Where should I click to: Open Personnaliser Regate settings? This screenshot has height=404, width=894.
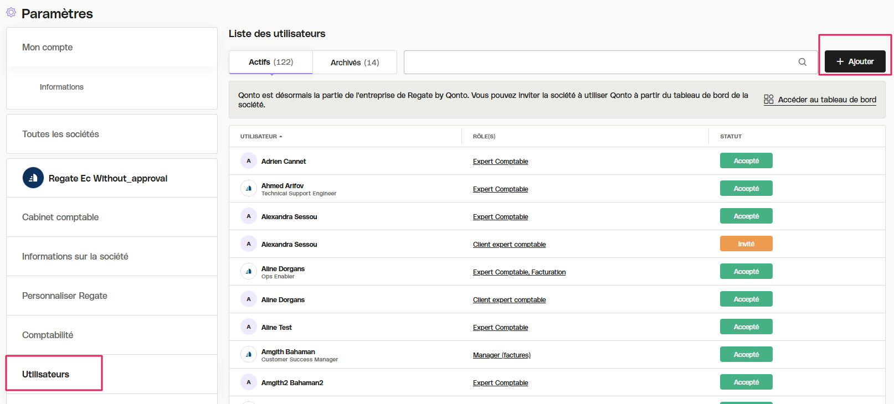[112, 296]
